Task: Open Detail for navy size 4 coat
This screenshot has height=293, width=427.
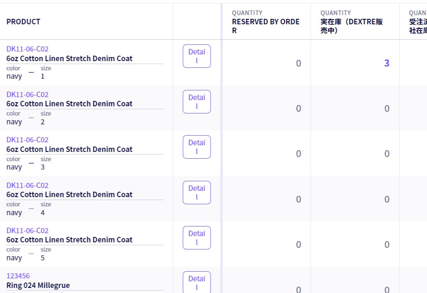Action: pos(197,193)
